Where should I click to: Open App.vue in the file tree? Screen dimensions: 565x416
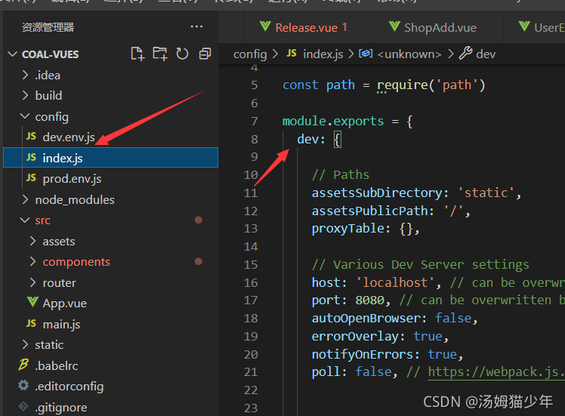coord(64,304)
